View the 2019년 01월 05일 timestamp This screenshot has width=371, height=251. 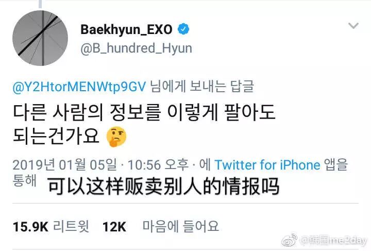click(65, 164)
